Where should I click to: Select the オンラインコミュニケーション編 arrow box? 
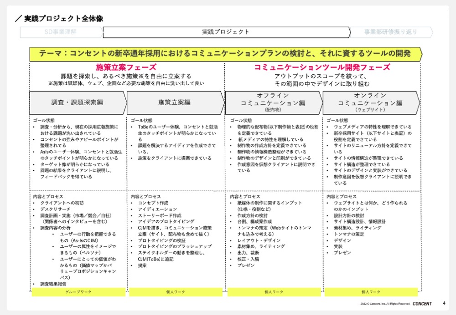[371, 102]
